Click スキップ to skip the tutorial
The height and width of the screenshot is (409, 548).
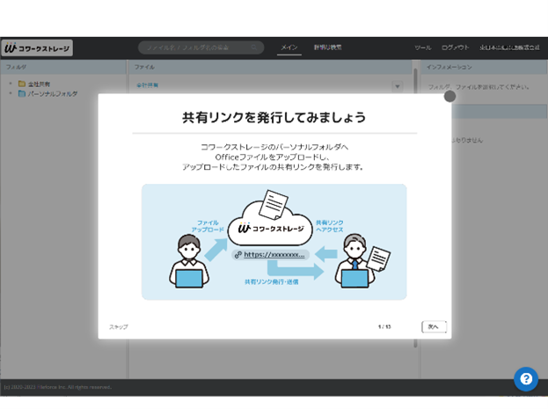pos(119,327)
